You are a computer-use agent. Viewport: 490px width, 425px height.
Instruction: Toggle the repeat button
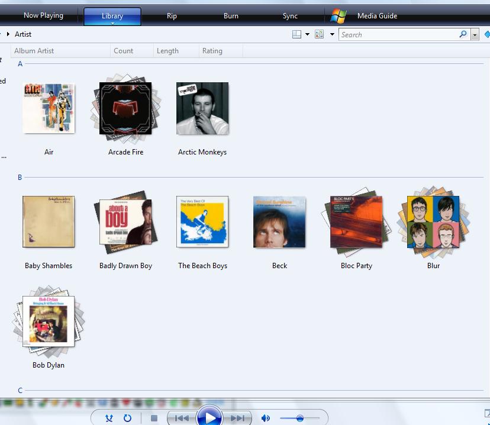(x=127, y=418)
